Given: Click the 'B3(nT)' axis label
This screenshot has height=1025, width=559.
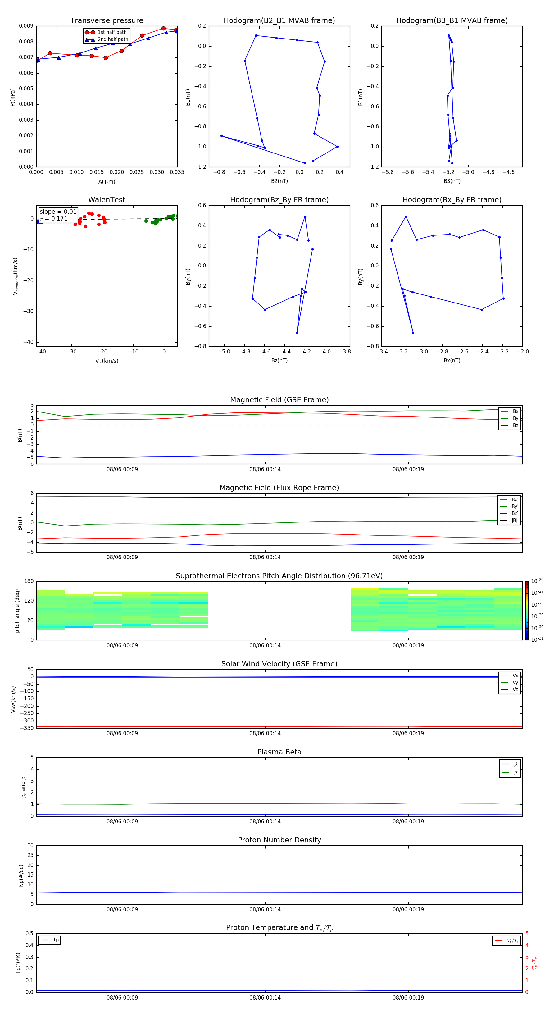Looking at the screenshot, I should coord(452,181).
